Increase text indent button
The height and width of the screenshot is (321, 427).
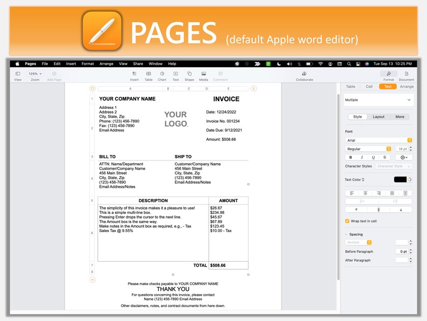(x=395, y=201)
